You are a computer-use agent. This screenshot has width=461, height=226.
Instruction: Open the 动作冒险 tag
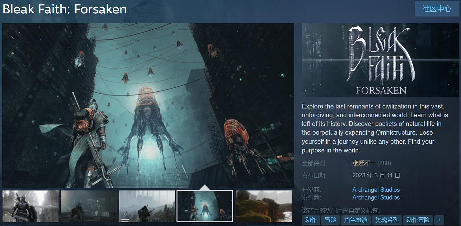[x=418, y=220]
